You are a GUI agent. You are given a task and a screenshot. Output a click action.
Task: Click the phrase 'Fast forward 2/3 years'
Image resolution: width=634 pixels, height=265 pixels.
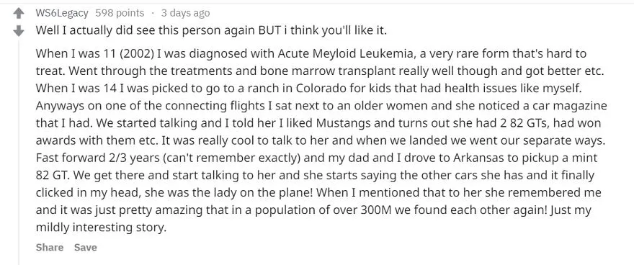point(98,158)
